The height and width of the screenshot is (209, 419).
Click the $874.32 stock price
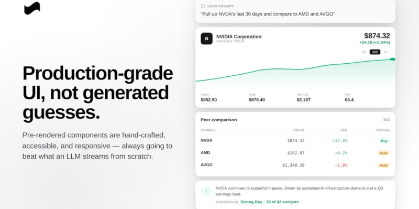coord(377,36)
